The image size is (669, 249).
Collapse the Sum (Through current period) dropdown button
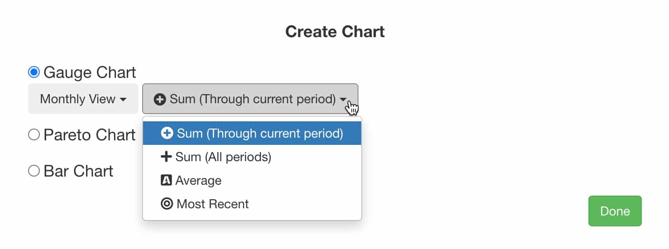pyautogui.click(x=250, y=99)
